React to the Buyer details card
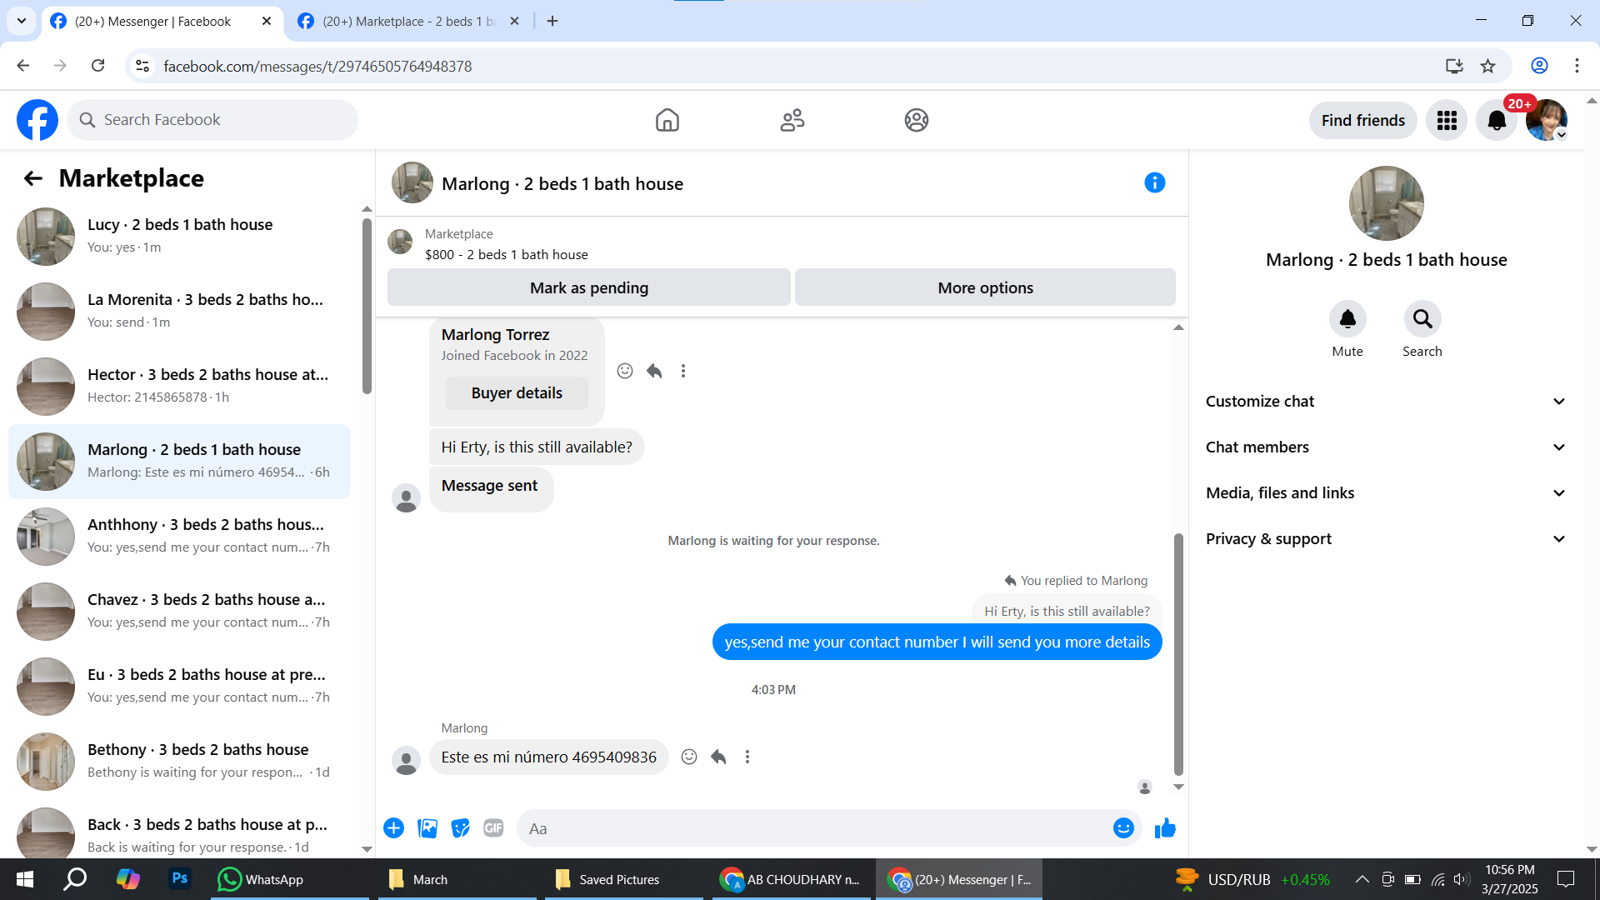The height and width of the screenshot is (900, 1600). (625, 371)
